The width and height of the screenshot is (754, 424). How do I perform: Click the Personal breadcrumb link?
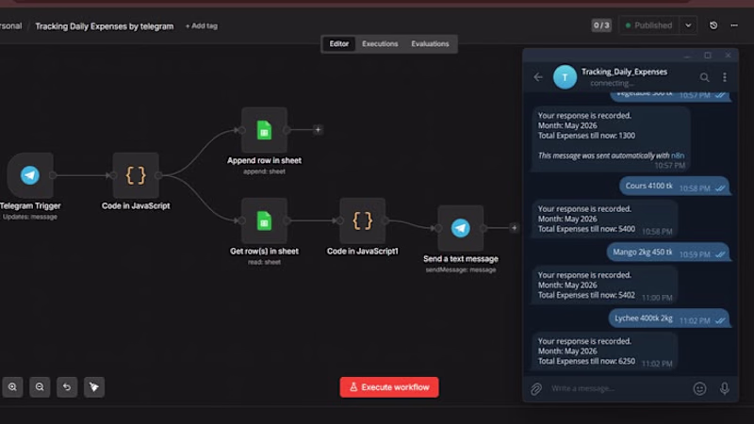10,26
